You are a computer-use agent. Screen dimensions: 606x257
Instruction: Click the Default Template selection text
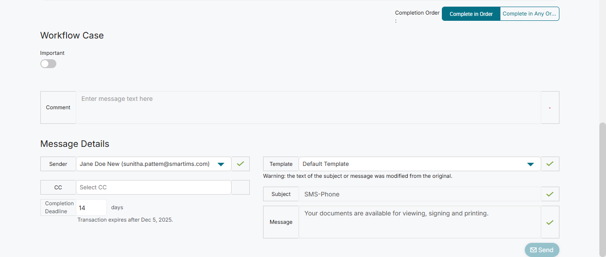326,164
